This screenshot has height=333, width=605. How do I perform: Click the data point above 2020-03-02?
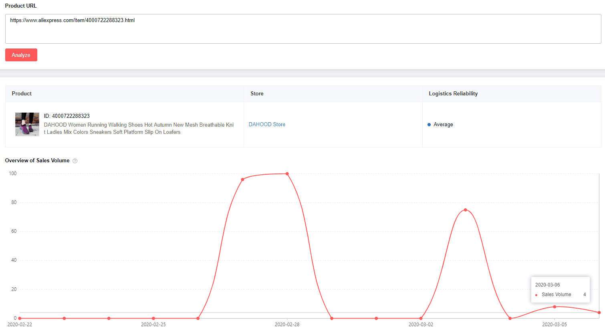tap(421, 318)
